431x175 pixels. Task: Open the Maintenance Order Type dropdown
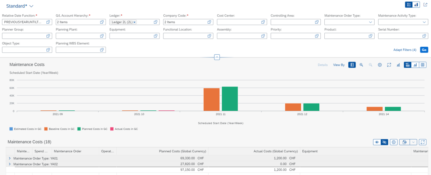(370, 22)
